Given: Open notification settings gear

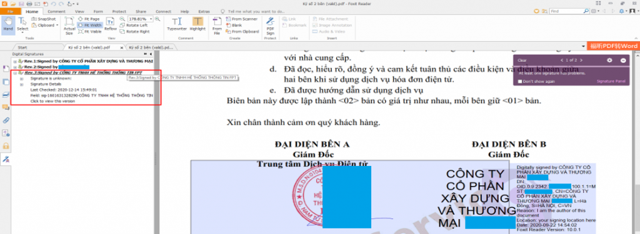Looking at the screenshot, I should click(x=609, y=61).
